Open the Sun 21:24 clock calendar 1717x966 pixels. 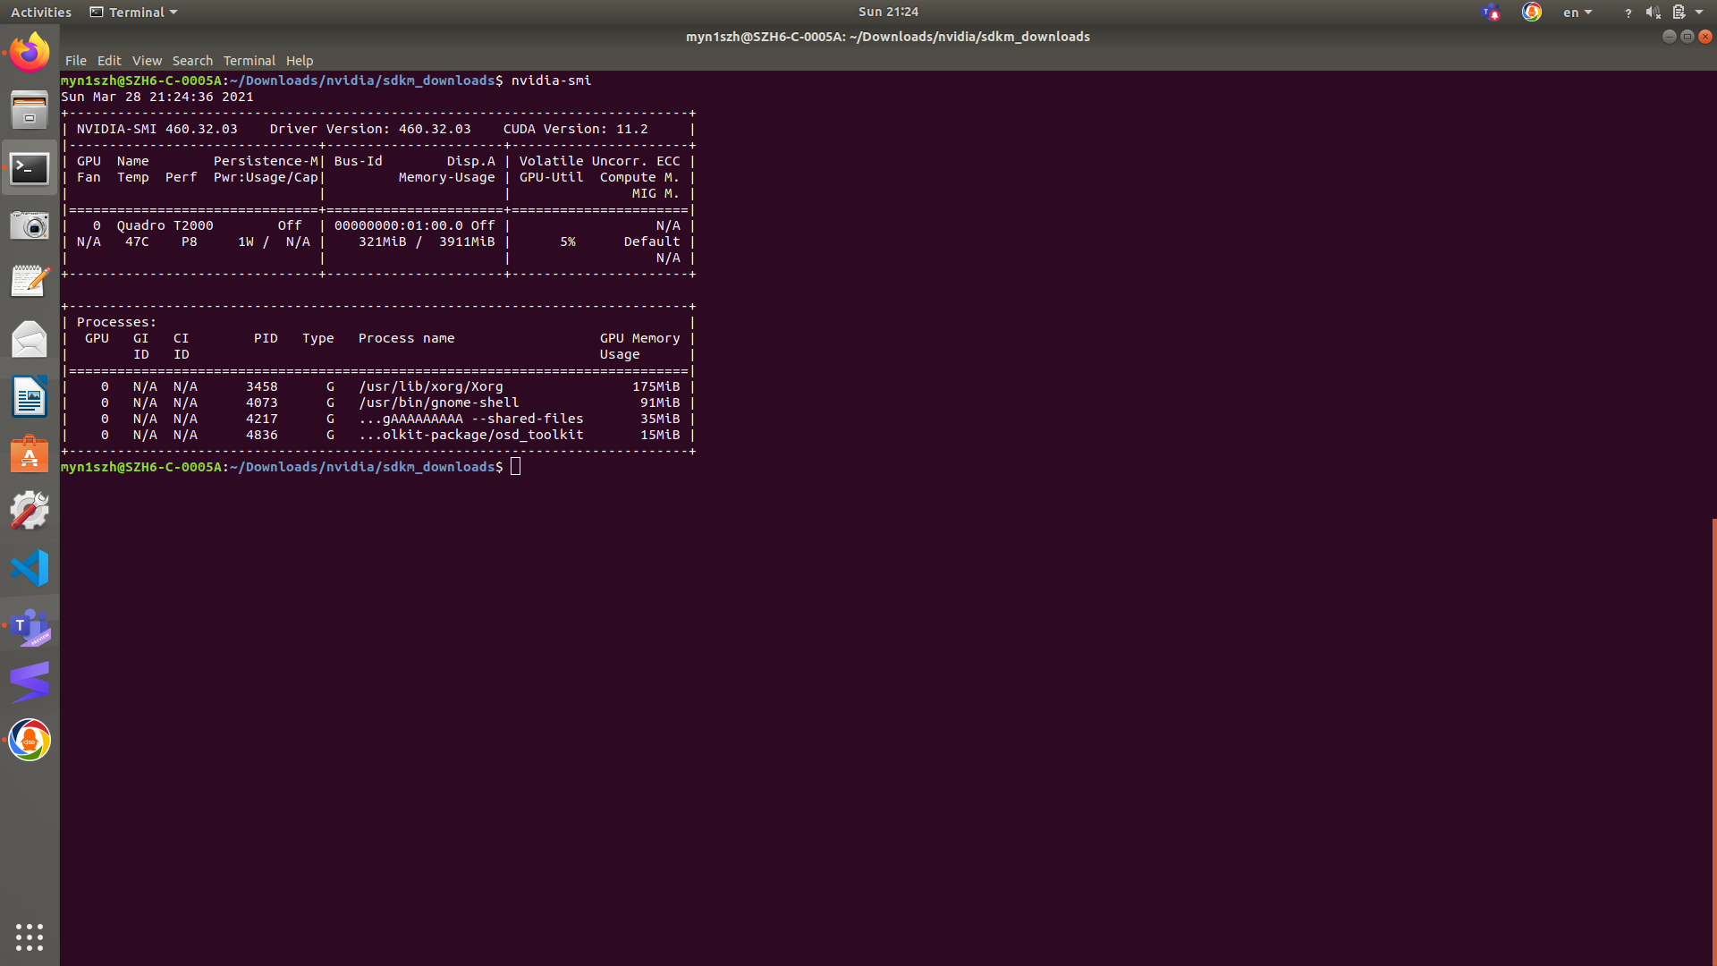pos(888,12)
